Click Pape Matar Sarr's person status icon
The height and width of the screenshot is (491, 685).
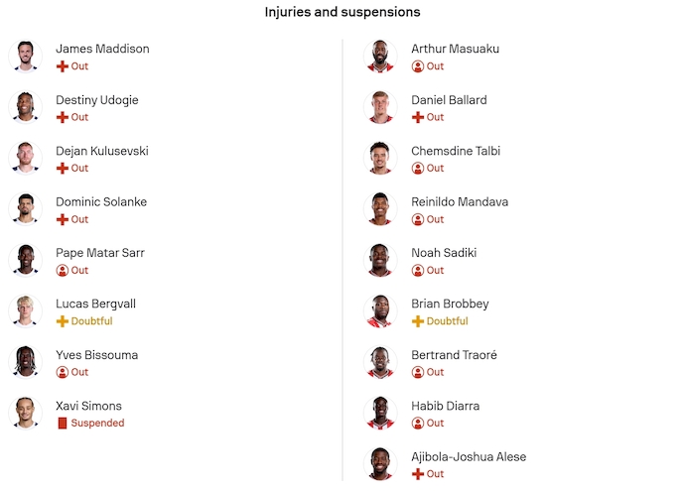[62, 271]
